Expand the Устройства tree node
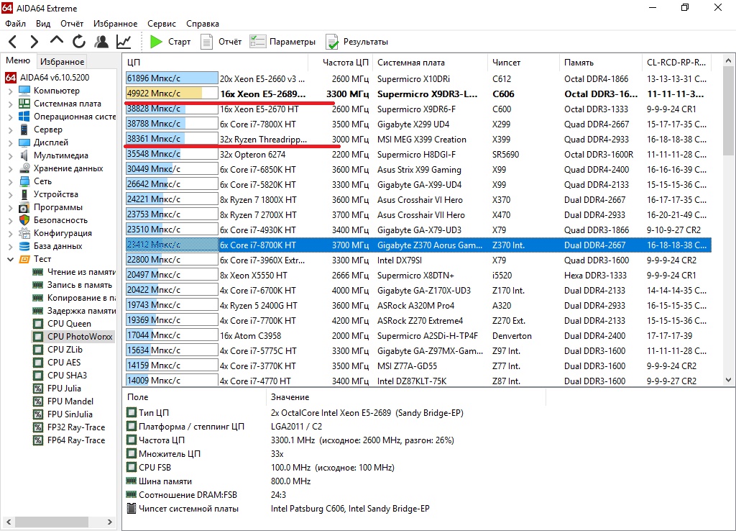This screenshot has width=736, height=531. [10, 194]
